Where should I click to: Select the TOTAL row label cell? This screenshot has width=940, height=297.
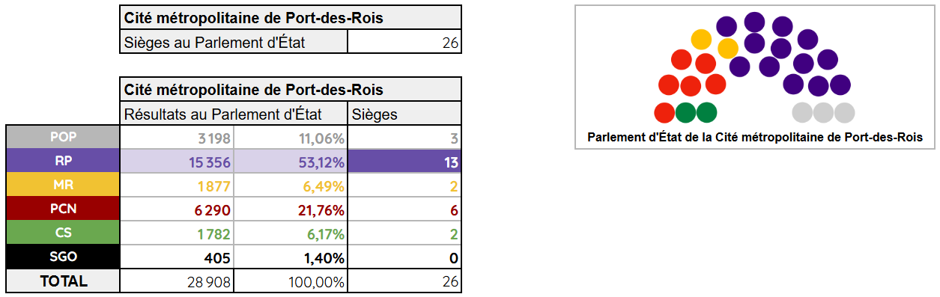pyautogui.click(x=63, y=281)
